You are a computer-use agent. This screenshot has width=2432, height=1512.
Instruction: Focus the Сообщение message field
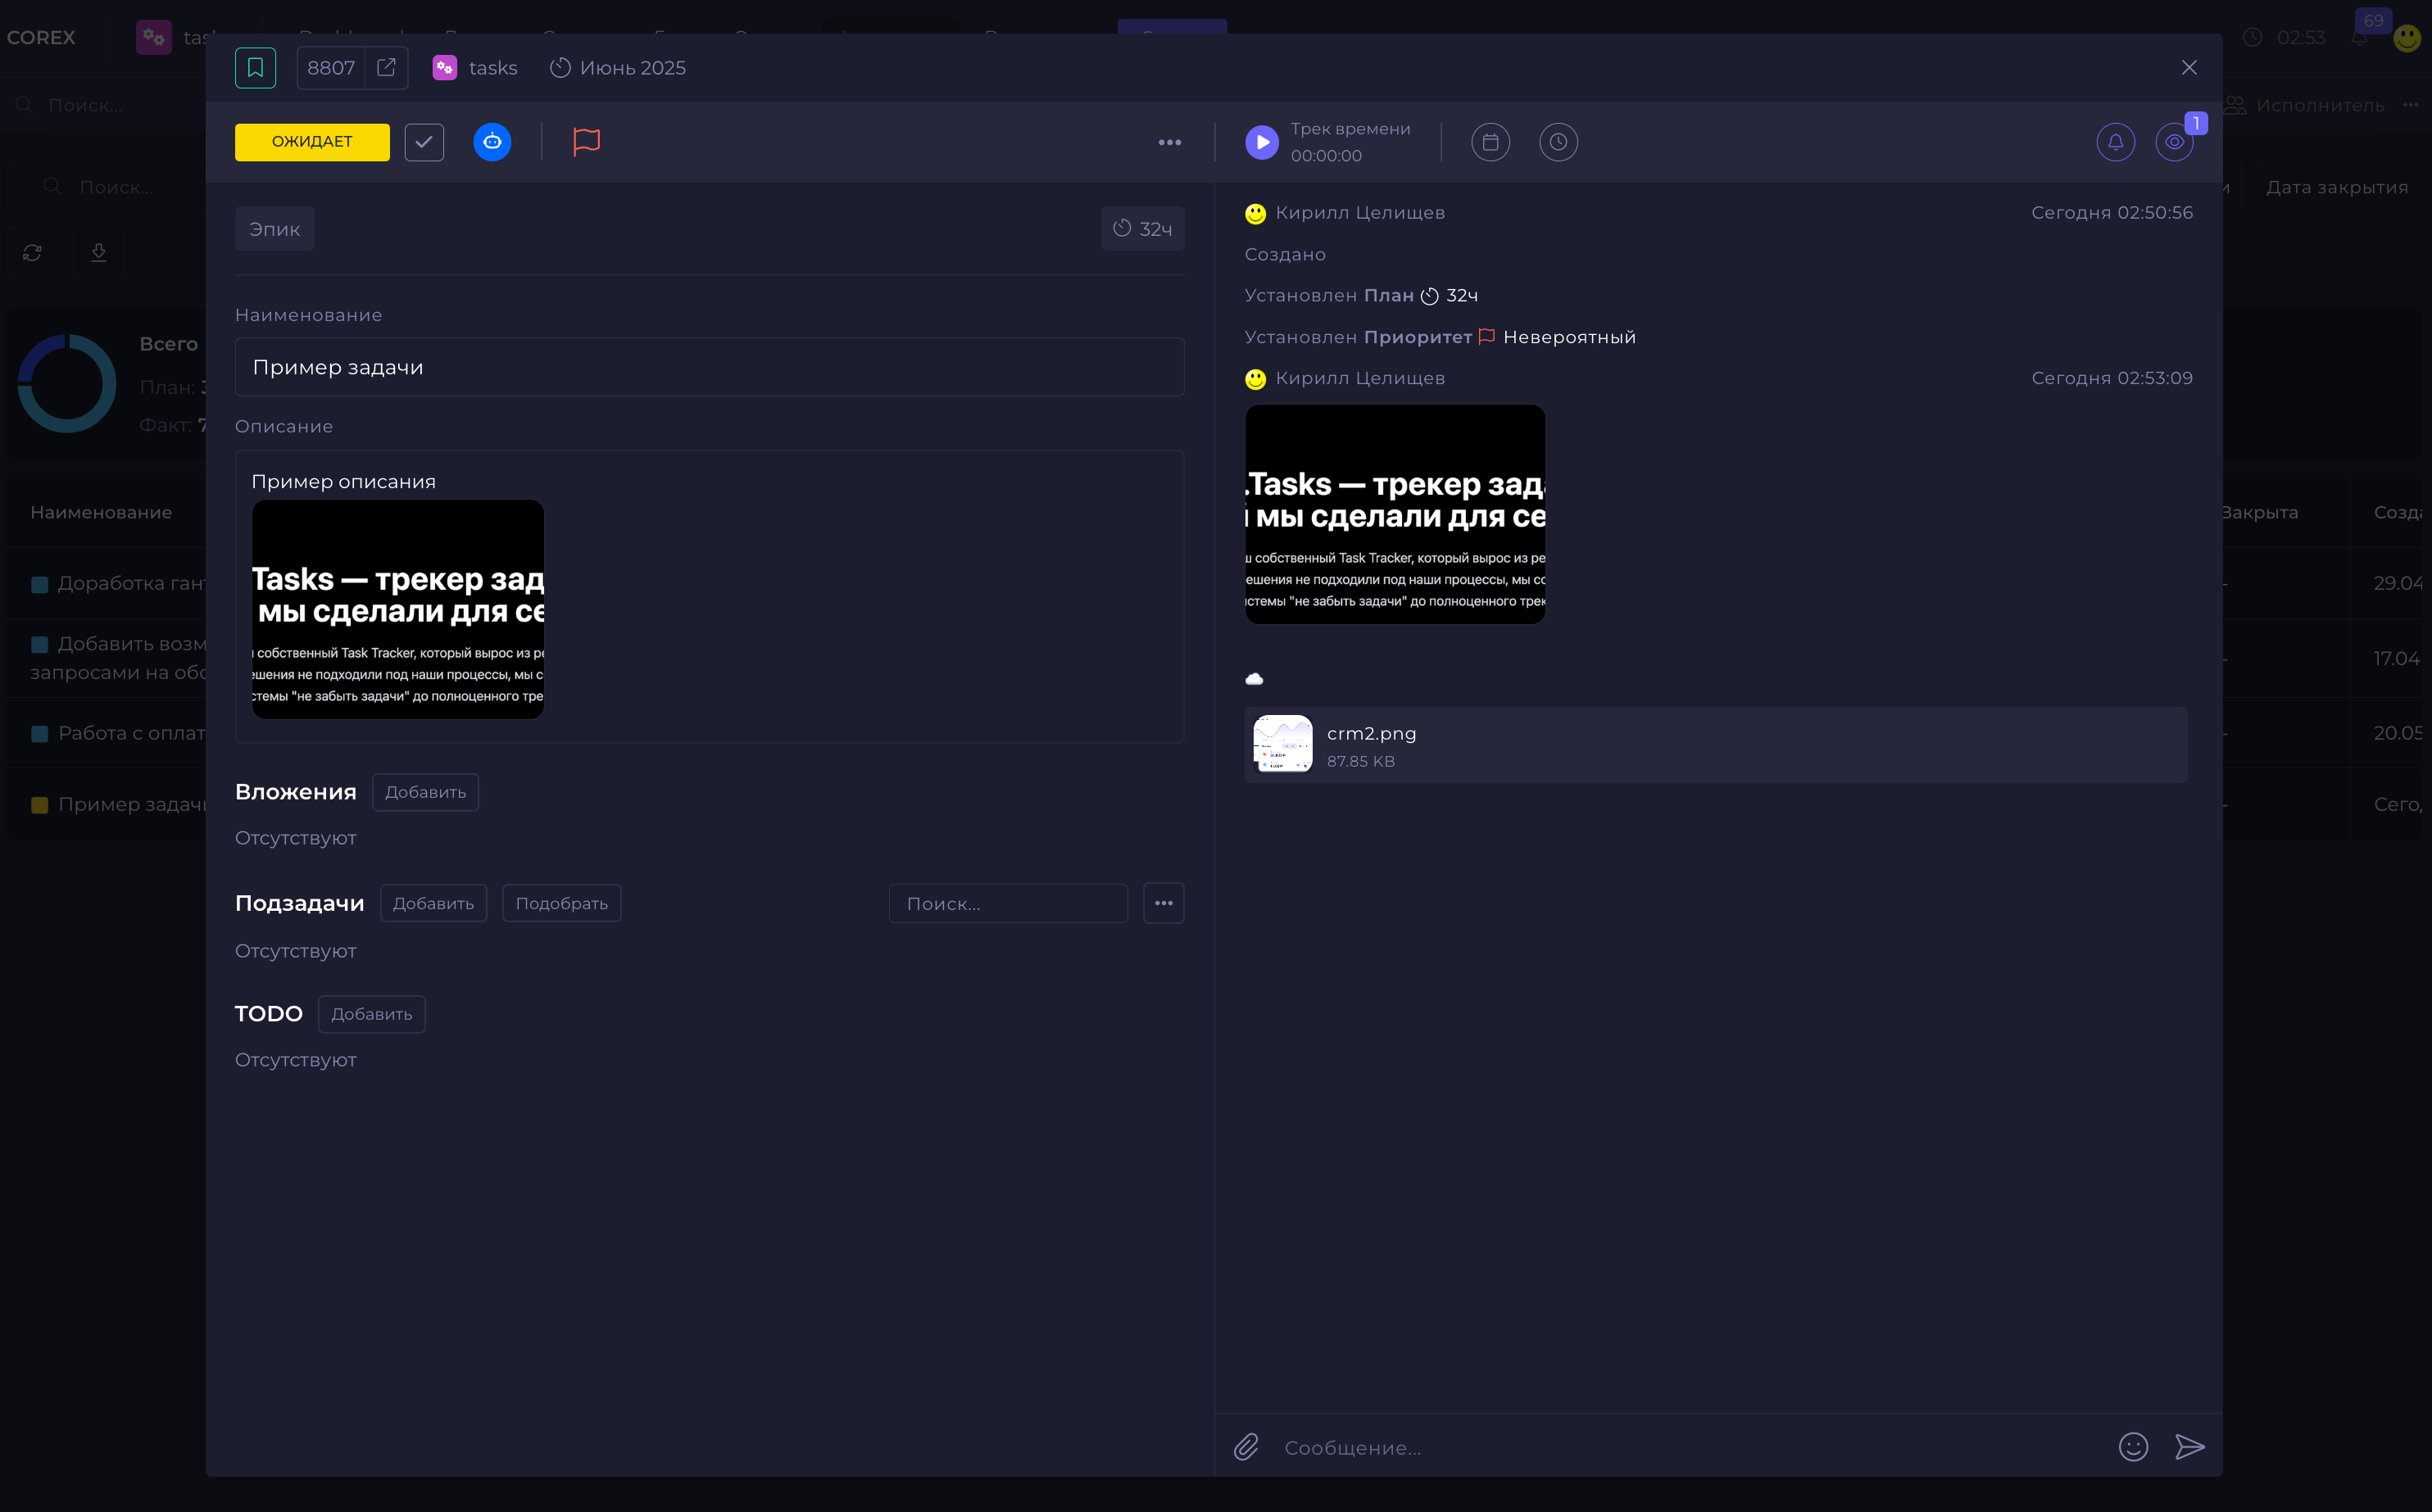click(x=1690, y=1447)
